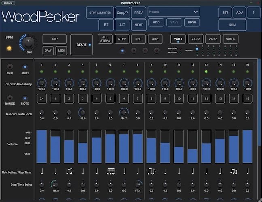
Task: Set the step 12 volume bar
Action: pos(193,147)
